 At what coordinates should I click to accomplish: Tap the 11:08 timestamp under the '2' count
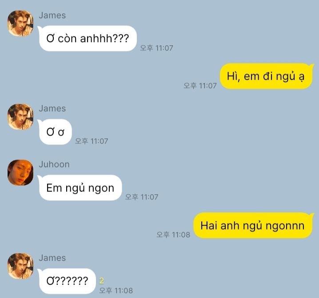point(116,290)
